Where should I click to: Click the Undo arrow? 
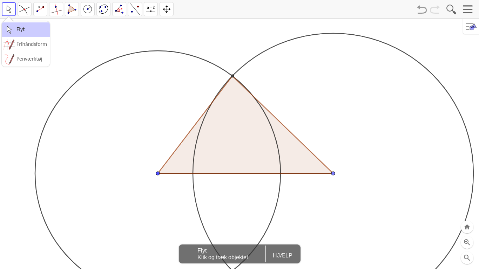pos(422,9)
